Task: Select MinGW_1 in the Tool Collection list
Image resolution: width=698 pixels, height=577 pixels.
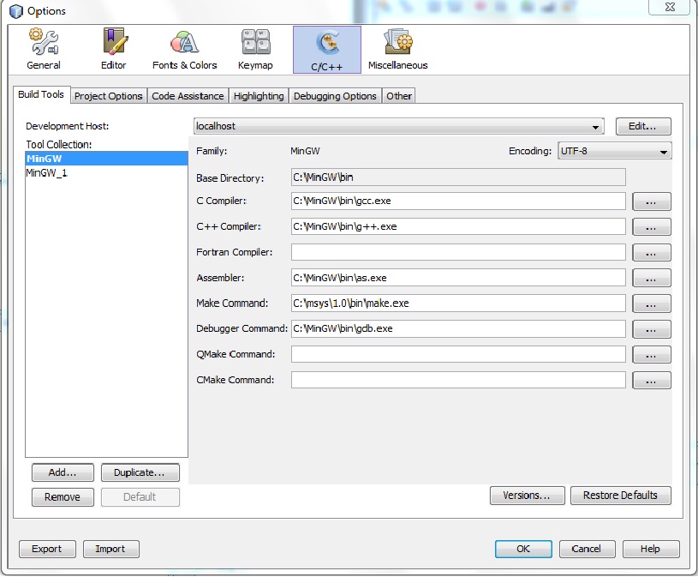Action: (x=106, y=173)
